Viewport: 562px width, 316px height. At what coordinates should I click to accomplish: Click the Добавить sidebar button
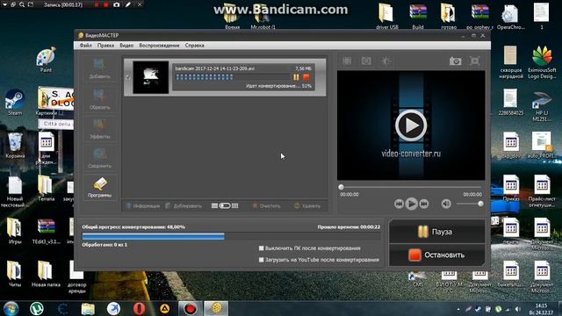[x=99, y=68]
